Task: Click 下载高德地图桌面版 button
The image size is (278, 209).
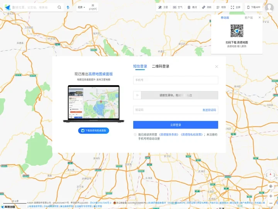Action: pos(93,131)
